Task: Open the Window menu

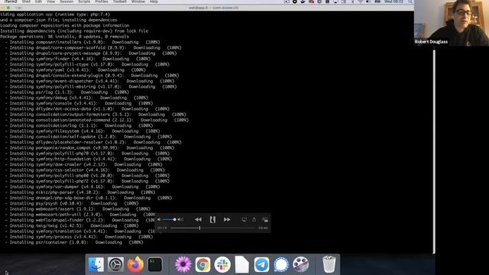Action: click(138, 2)
